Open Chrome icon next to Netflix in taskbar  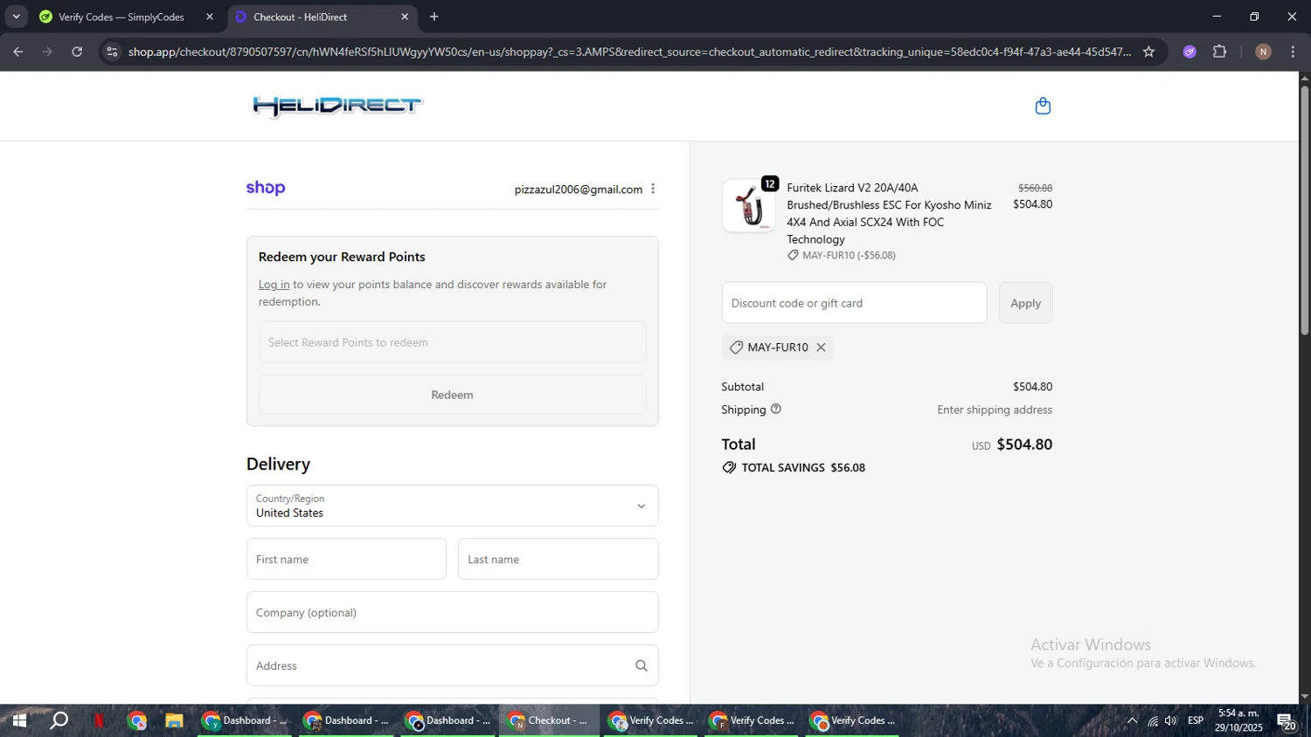coord(137,721)
